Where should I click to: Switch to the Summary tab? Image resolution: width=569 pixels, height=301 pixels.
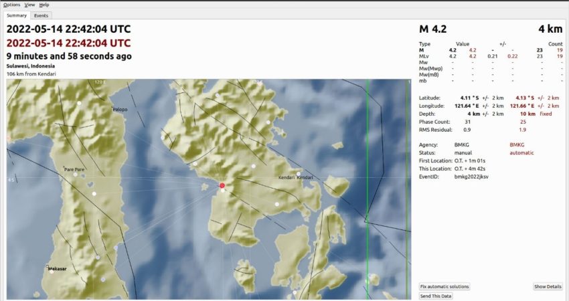[17, 15]
